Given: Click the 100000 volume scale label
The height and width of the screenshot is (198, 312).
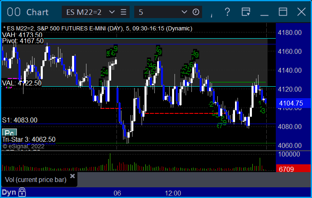Looking at the screenshot, I should coord(289,154).
